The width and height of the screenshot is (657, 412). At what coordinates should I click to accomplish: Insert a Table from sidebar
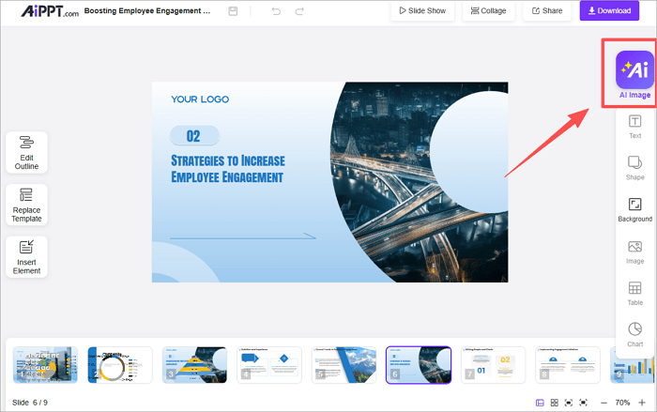634,292
